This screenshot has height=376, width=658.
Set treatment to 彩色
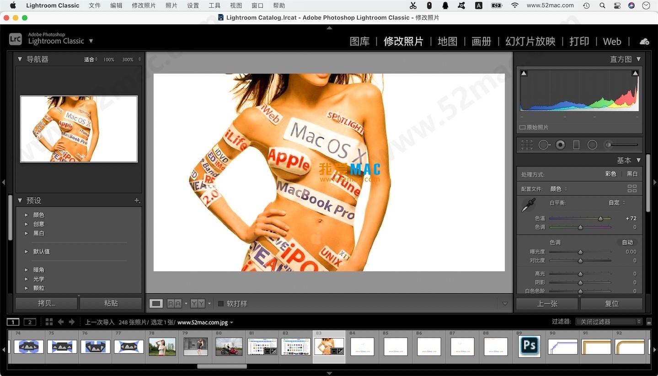[610, 174]
